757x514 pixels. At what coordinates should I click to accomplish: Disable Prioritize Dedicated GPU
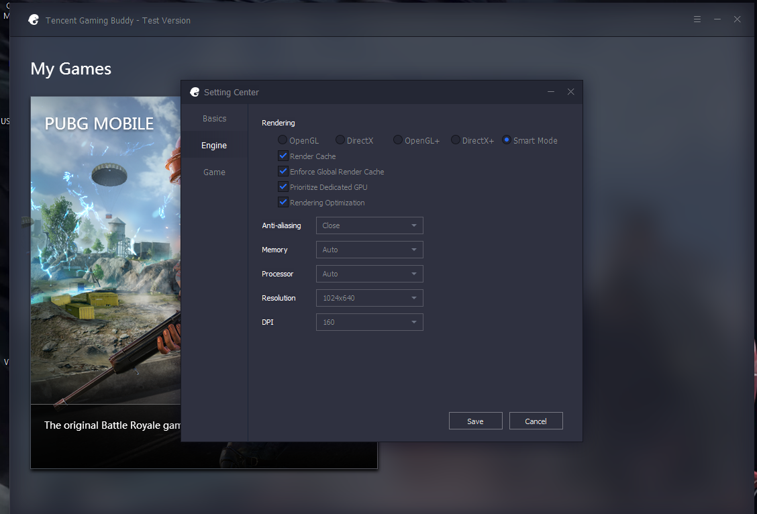coord(283,187)
